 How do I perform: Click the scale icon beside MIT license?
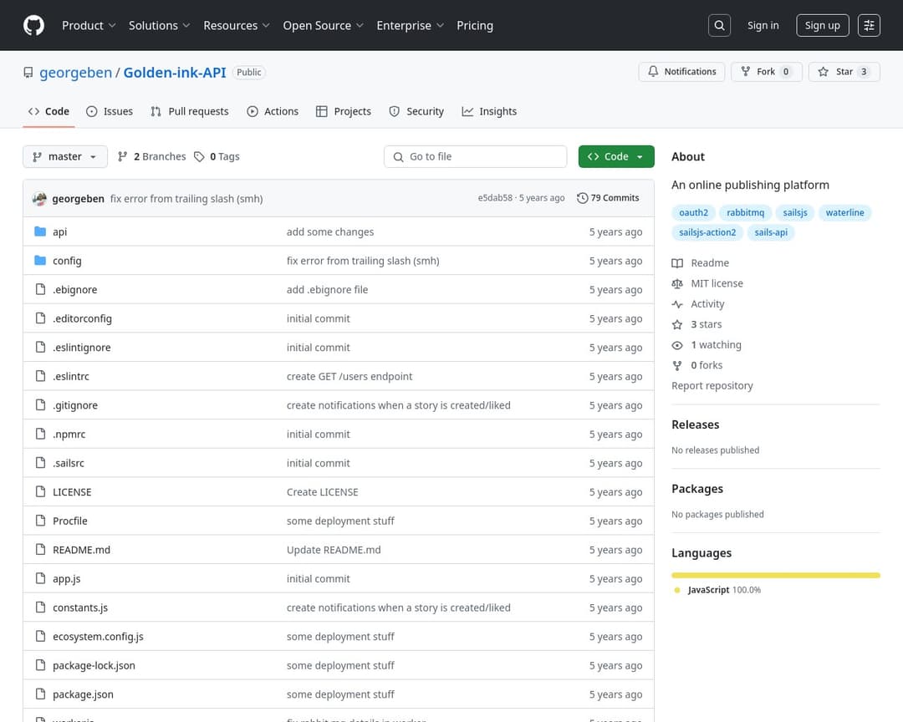[677, 284]
